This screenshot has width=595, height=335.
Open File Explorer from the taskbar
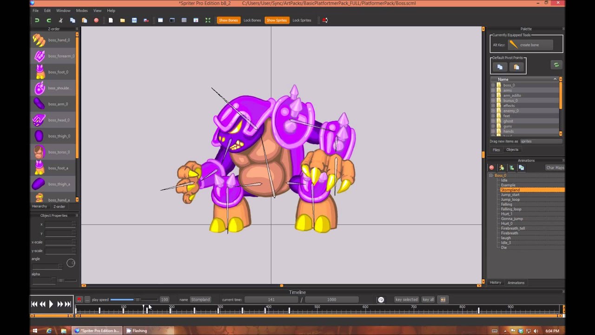[x=64, y=331]
